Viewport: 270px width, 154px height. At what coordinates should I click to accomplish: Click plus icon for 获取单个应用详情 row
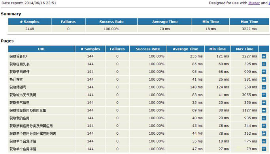[264, 149]
